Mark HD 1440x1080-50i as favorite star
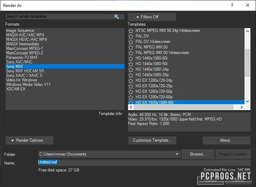Screen dimensions: 256x187 click(x=131, y=64)
